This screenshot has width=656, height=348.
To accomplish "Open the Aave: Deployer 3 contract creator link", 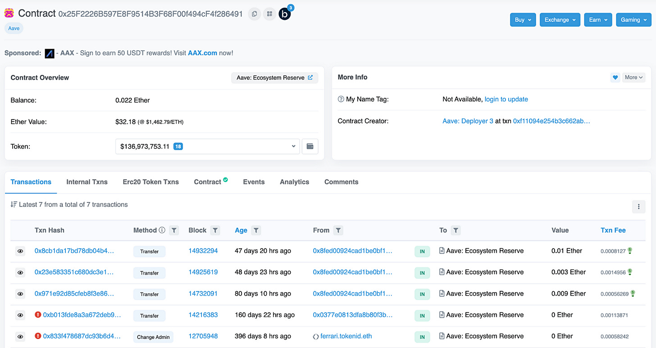I will [468, 121].
